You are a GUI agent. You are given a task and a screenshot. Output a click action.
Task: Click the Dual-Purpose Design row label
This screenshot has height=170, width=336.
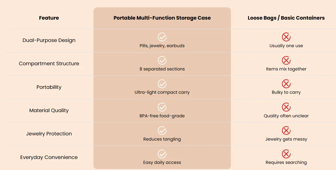coord(49,40)
